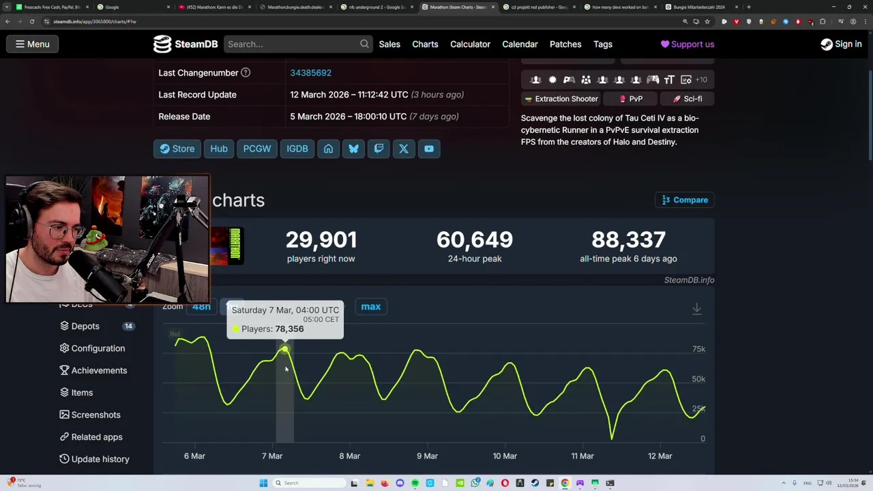This screenshot has height=491, width=873.
Task: Select the PvP tag
Action: [x=631, y=99]
